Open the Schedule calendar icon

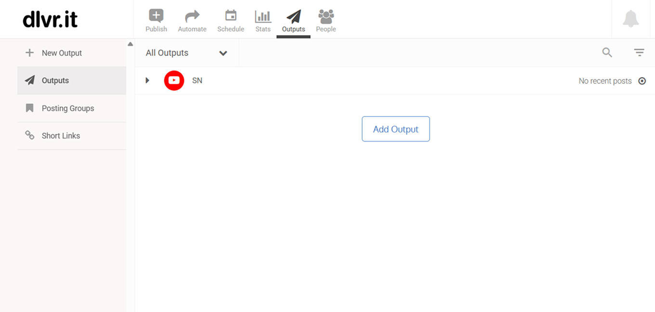[x=231, y=16]
